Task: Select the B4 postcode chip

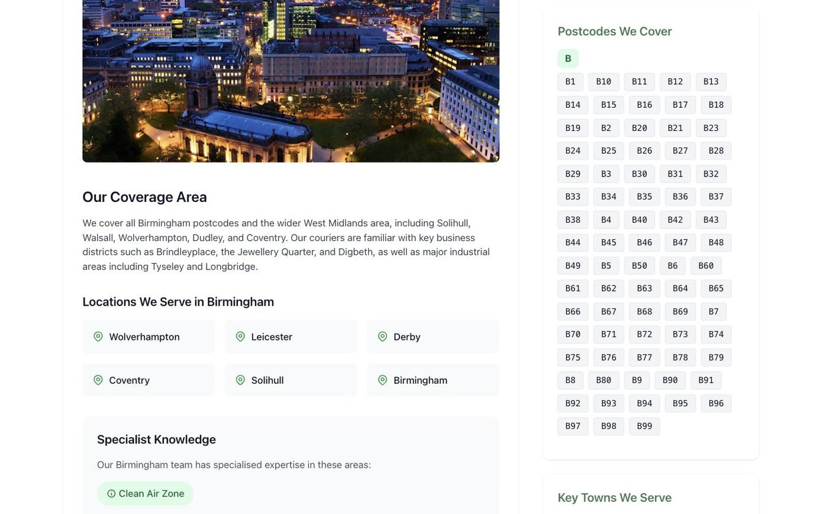Action: (x=607, y=220)
